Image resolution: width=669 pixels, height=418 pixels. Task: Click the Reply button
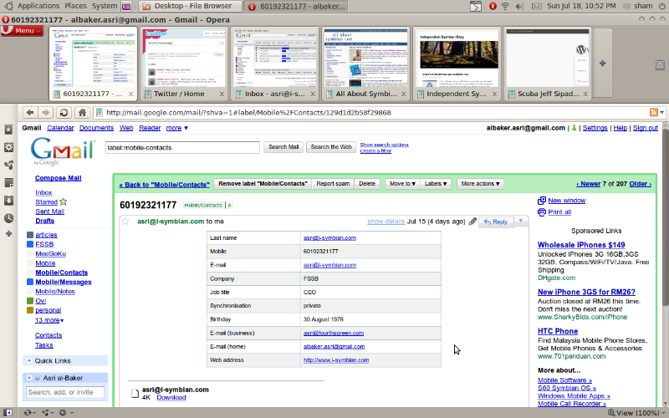(x=496, y=222)
